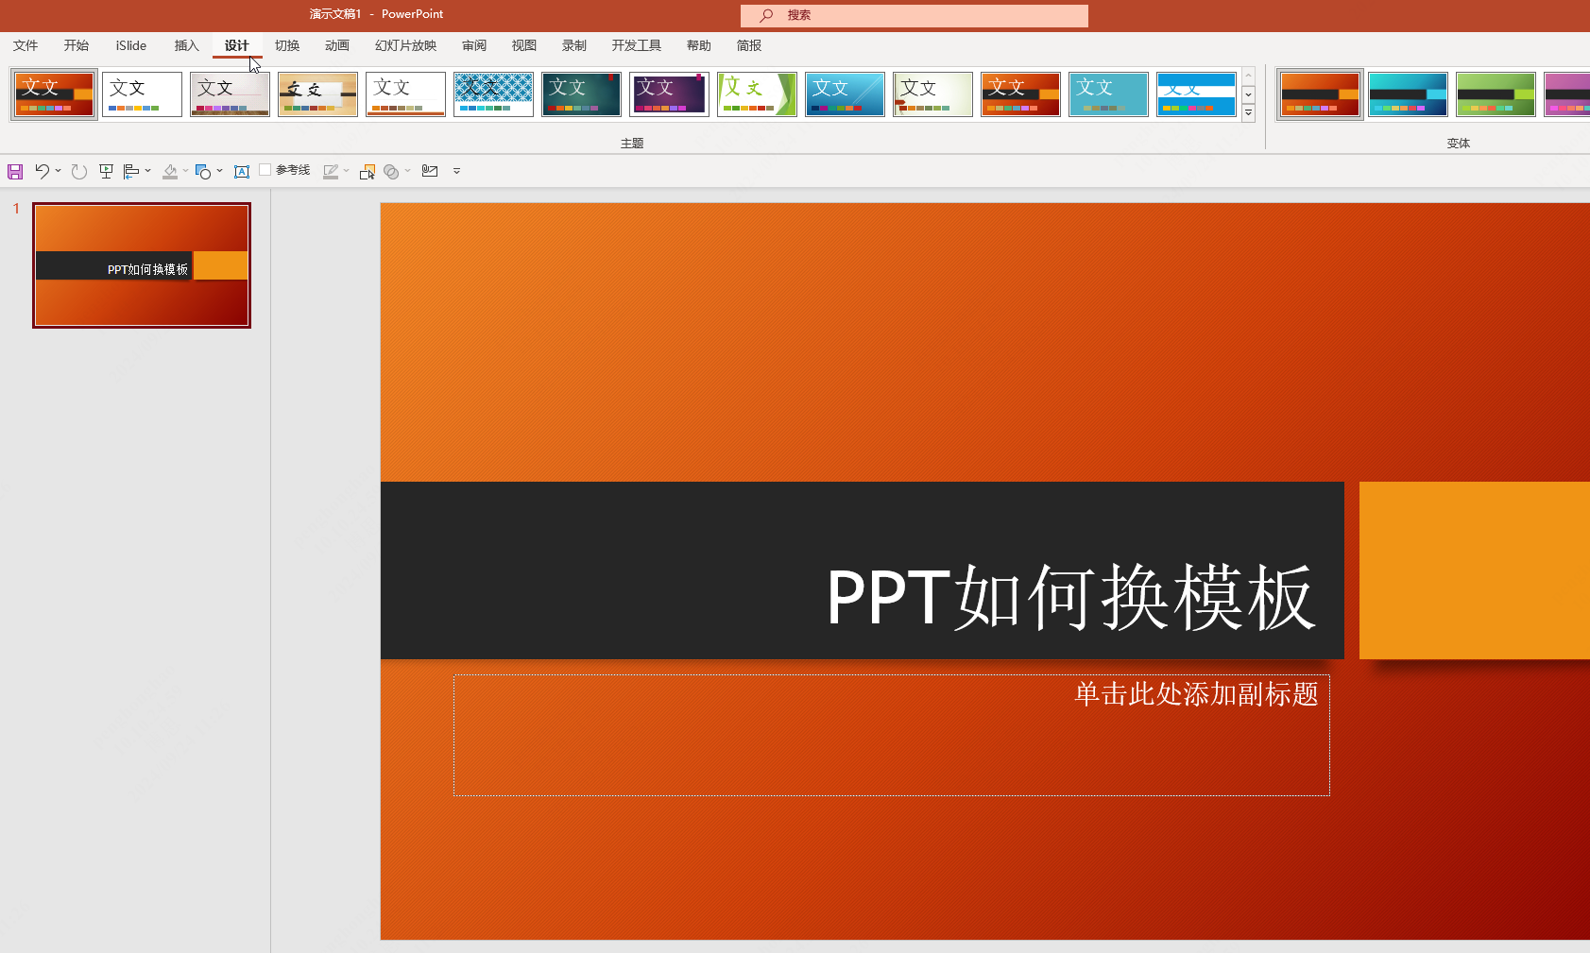This screenshot has width=1590, height=953.
Task: Click the email attachment icon
Action: pyautogui.click(x=430, y=171)
